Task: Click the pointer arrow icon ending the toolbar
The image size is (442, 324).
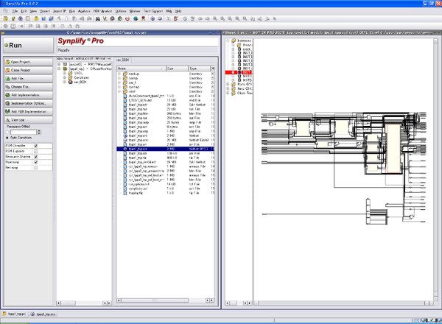Action: tap(274, 18)
